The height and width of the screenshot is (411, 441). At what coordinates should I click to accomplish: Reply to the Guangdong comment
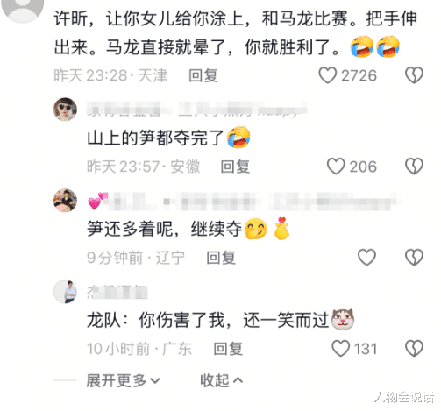coord(228,349)
